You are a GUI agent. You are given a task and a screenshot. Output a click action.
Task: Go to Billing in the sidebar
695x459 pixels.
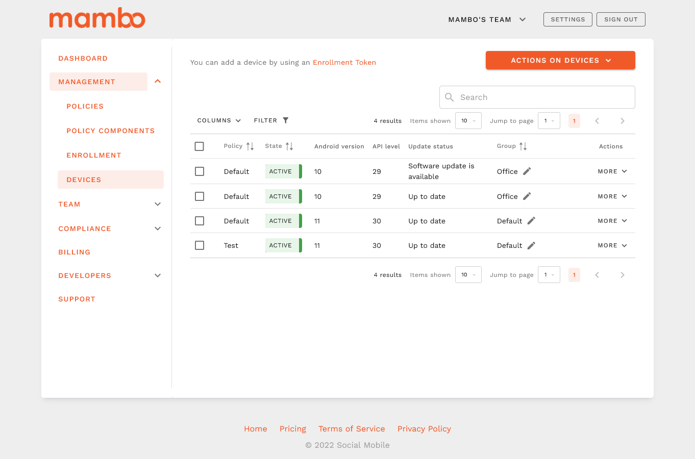click(x=75, y=252)
